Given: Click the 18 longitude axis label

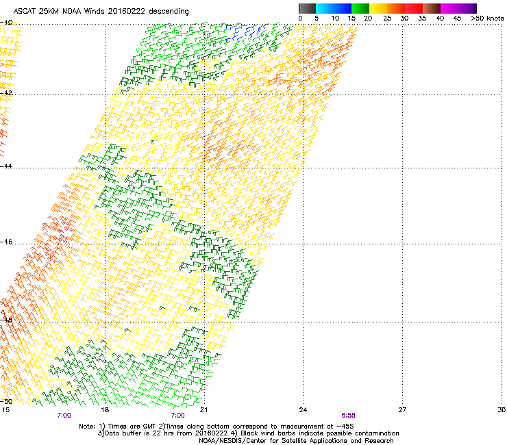Looking at the screenshot, I should coord(105,410).
